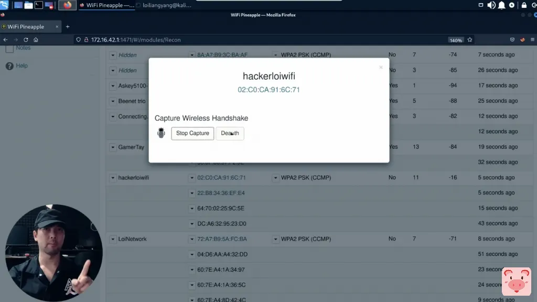Launch the terminal emulator panel icon
537x302 pixels.
39,5
